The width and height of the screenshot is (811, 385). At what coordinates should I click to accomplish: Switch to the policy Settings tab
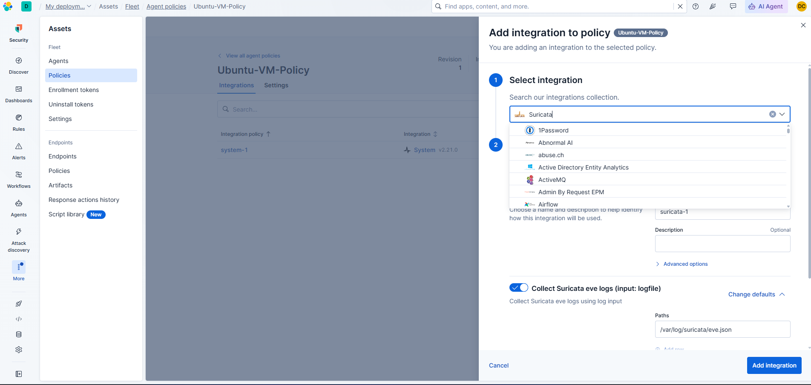pyautogui.click(x=276, y=85)
